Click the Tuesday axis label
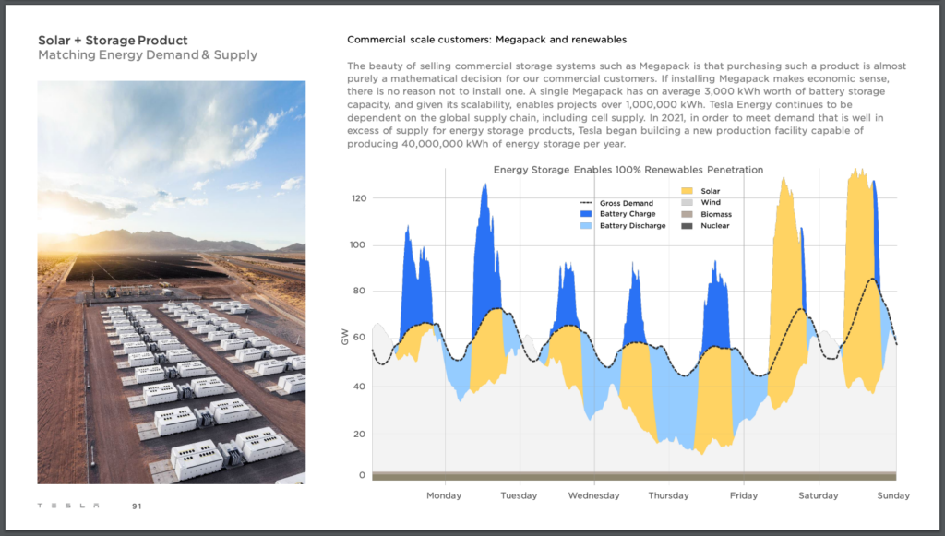 click(x=519, y=495)
